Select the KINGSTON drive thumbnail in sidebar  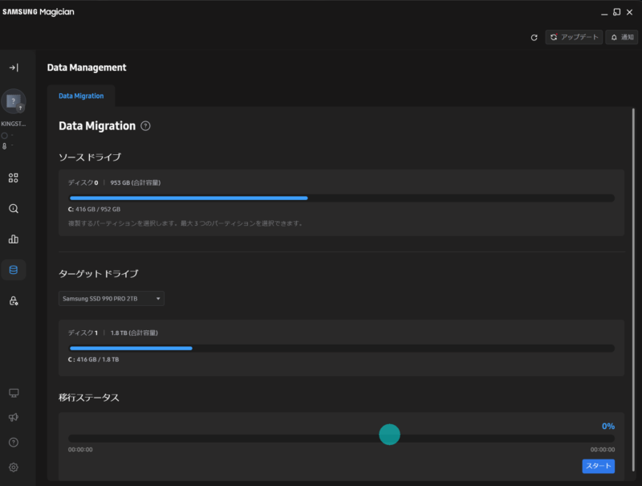(x=14, y=101)
